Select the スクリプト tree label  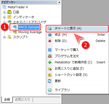pyautogui.click(x=21, y=37)
